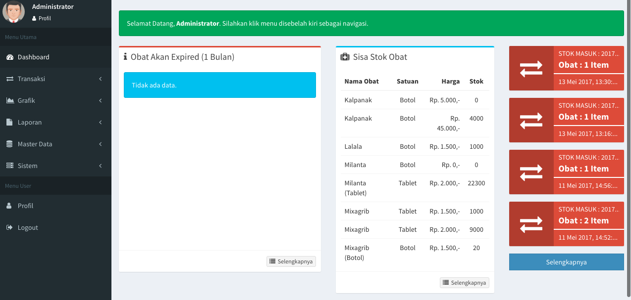The width and height of the screenshot is (631, 300).
Task: Click the blue Selengkapnya button below stock cards
Action: tap(566, 262)
